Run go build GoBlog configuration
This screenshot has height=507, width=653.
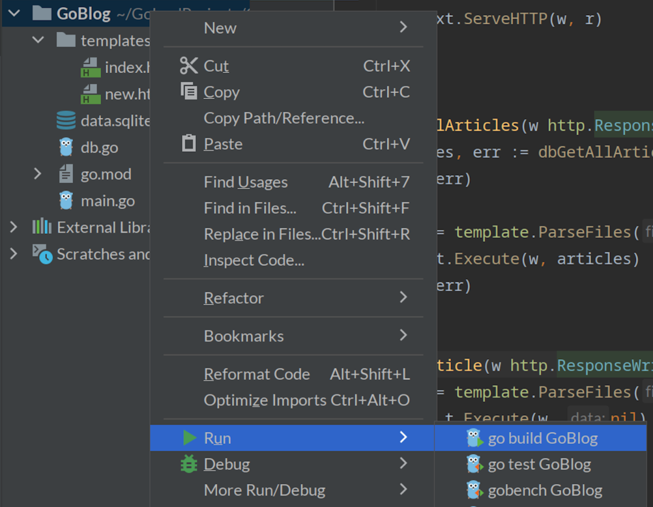(541, 438)
